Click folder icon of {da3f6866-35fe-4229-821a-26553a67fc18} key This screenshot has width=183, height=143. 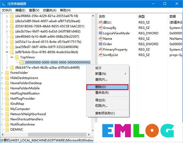[12, 16]
